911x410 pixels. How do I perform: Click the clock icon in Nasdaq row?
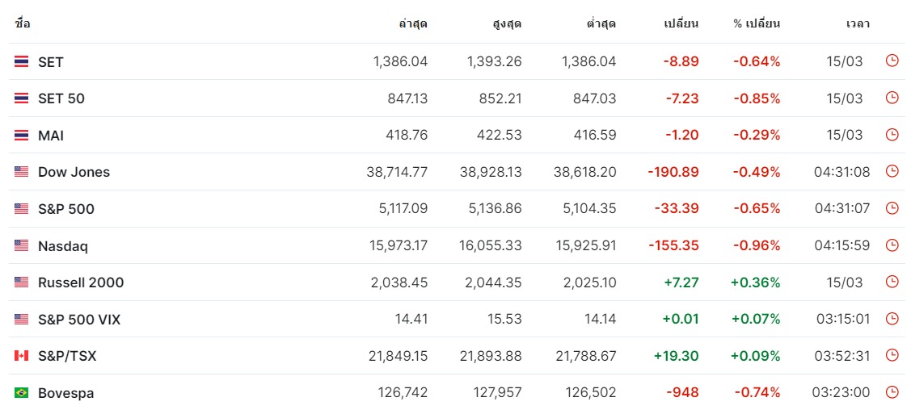tap(892, 245)
